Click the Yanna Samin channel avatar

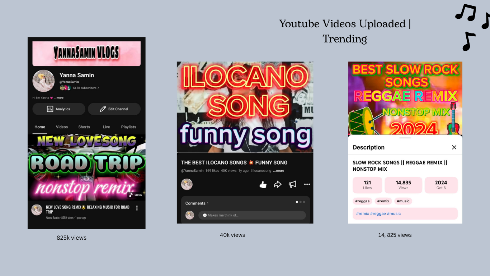[43, 81]
